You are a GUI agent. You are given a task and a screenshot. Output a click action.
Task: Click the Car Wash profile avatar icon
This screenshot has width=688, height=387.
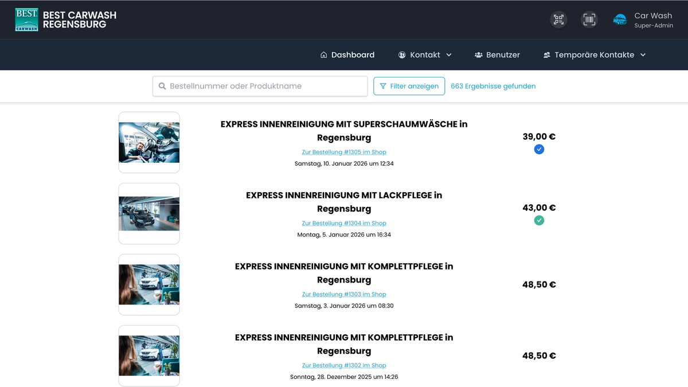[619, 19]
